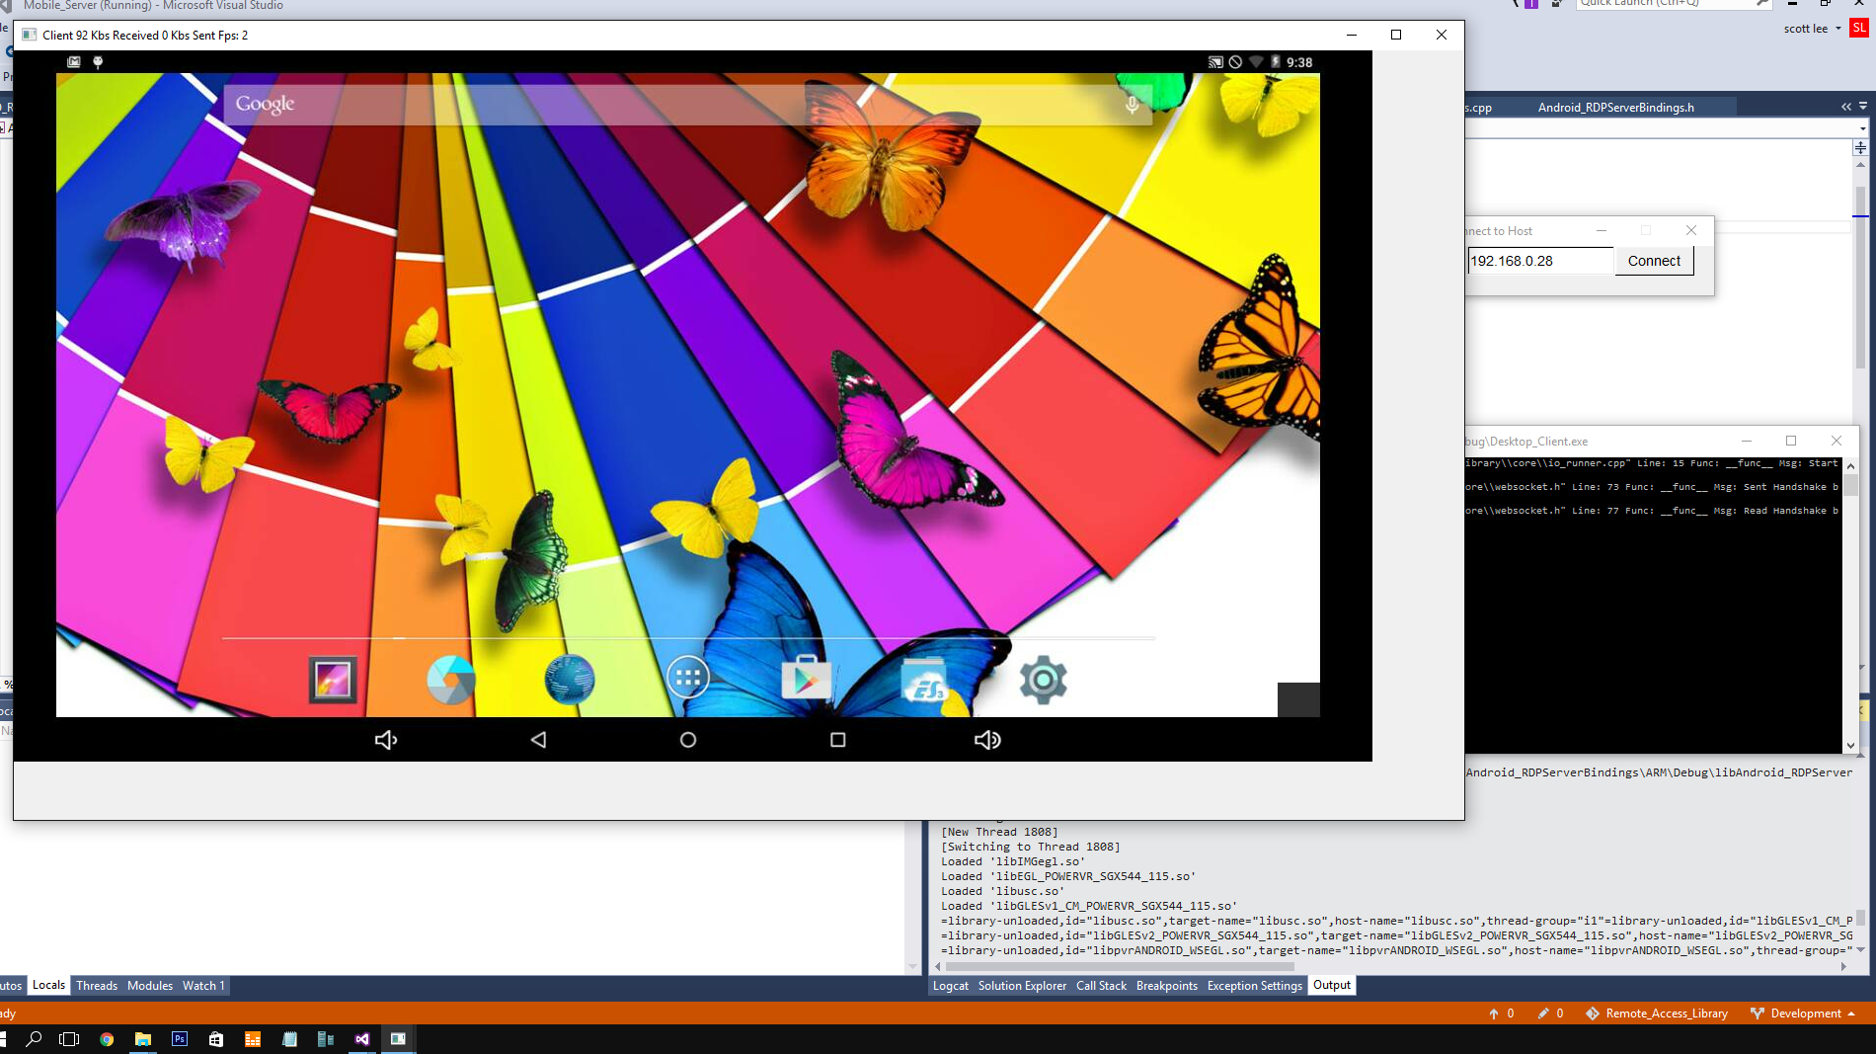Open Visual Studio in the Windows taskbar
This screenshot has height=1054, width=1876.
[362, 1039]
